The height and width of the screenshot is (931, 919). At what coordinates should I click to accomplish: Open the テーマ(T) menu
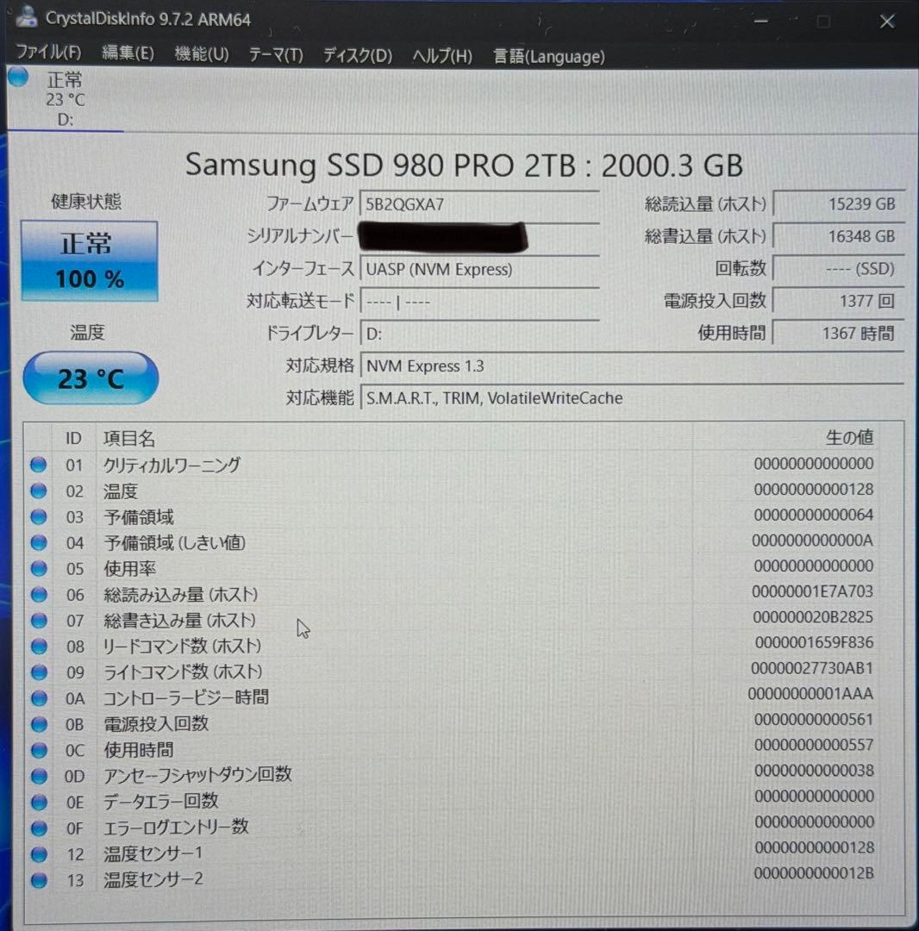[x=276, y=56]
